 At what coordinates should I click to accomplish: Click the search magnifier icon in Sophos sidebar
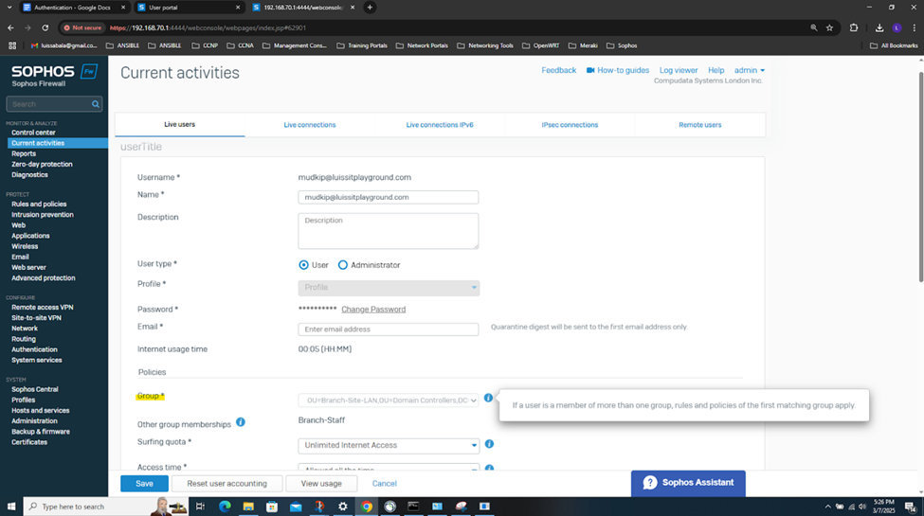(96, 104)
